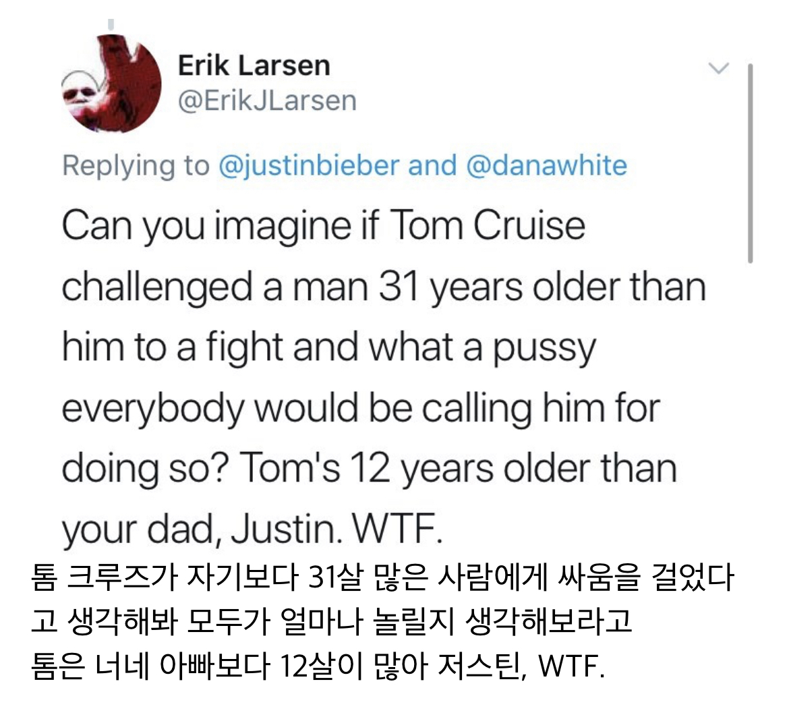Viewport: 789px width, 717px height.
Task: Click the first Korean translation line
Action: (381, 580)
